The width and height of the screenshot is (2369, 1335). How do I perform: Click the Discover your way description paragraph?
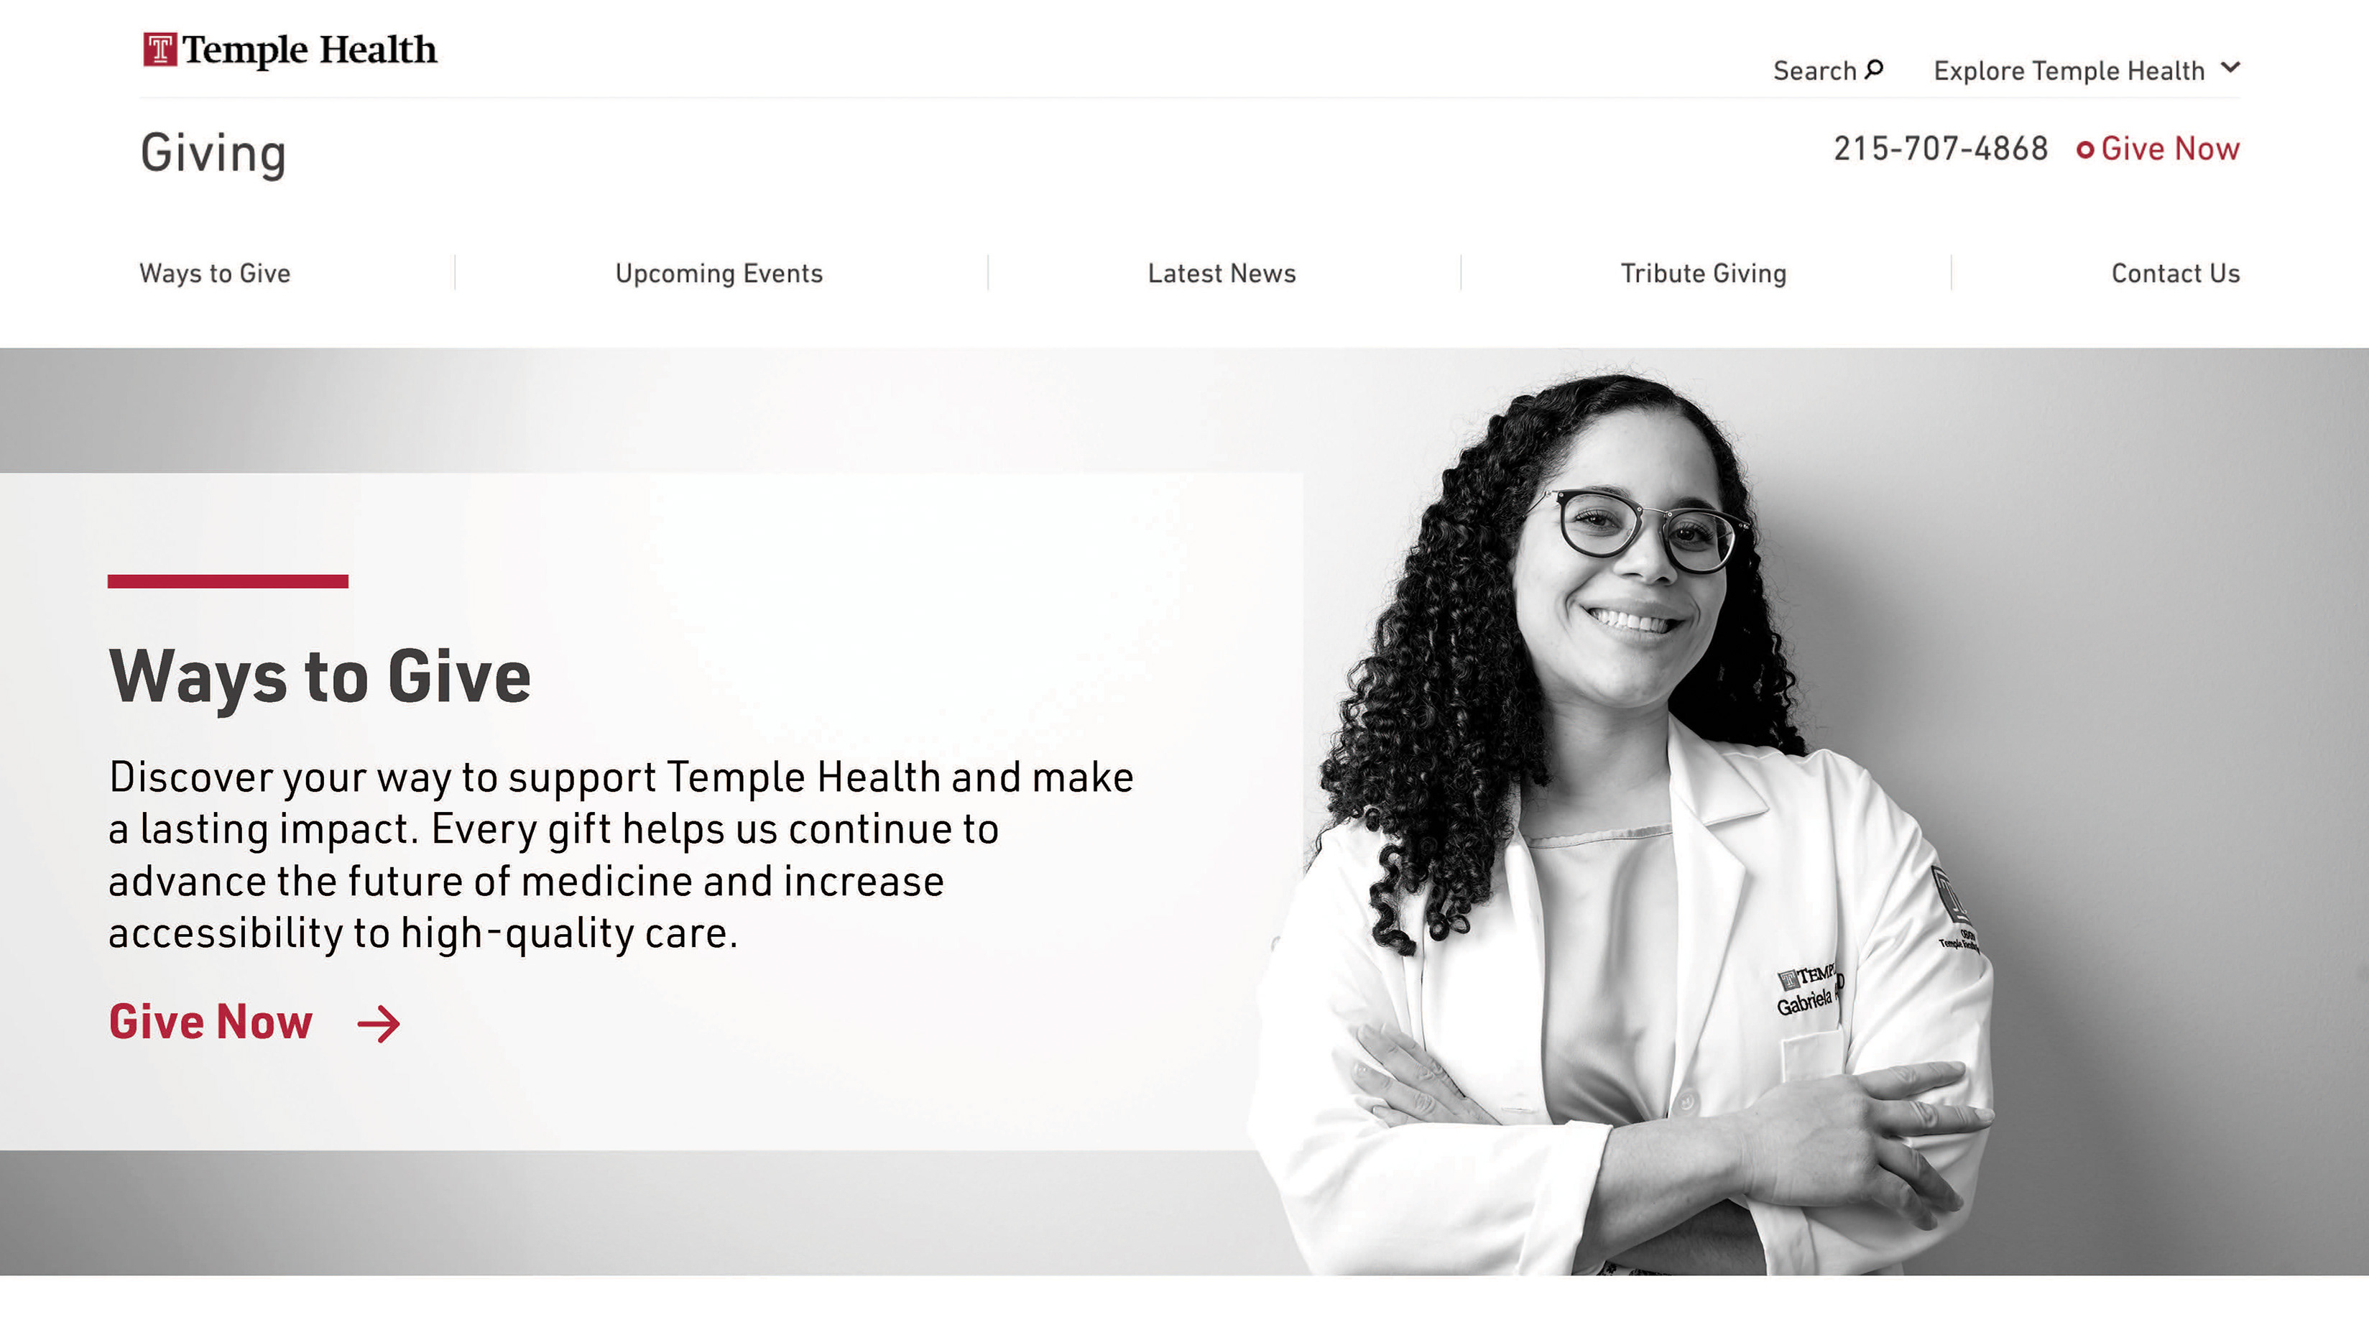tap(621, 855)
